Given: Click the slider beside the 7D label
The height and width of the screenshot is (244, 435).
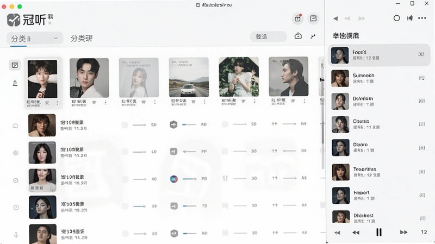Looking at the screenshot, I should [189, 206].
